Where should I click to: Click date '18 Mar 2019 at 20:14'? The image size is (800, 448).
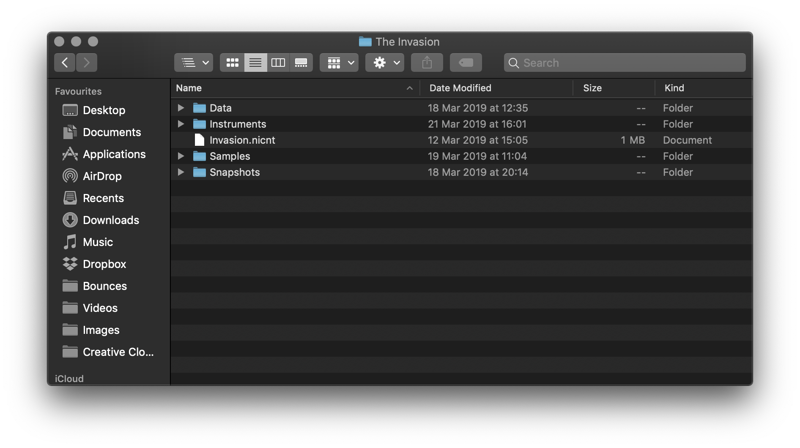click(478, 172)
